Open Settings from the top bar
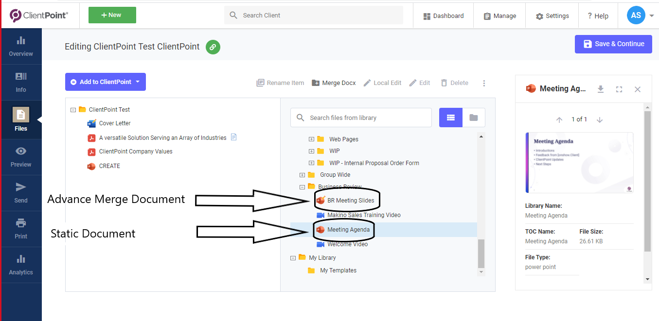Image resolution: width=659 pixels, height=321 pixels. [x=552, y=16]
